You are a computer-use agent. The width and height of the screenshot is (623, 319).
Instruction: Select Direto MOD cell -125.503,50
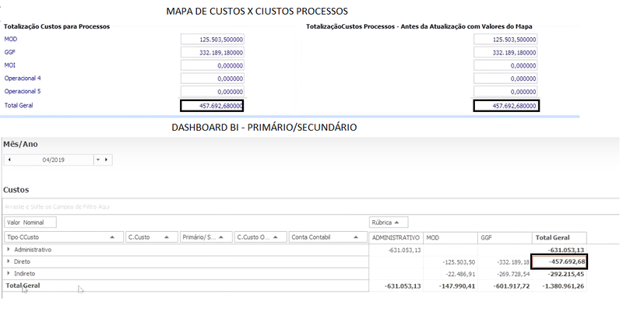[451, 262]
